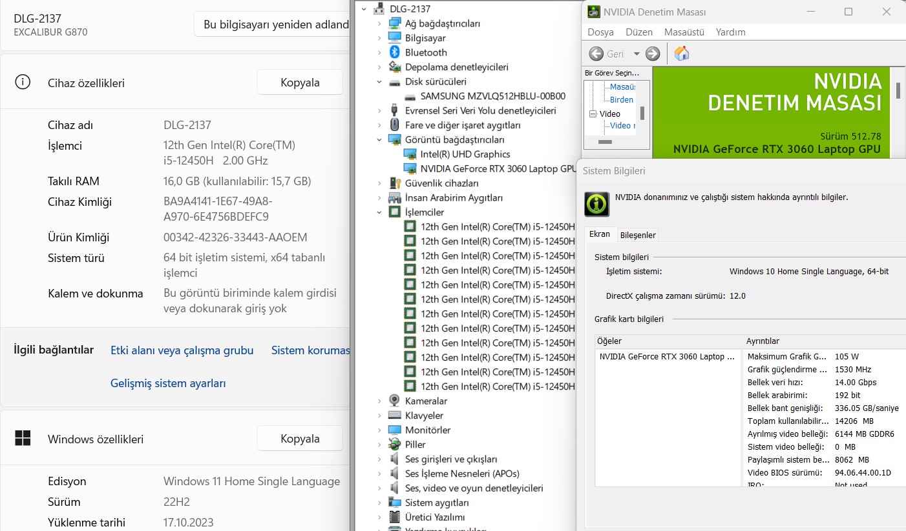Open the back history dropdown arrow
The height and width of the screenshot is (531, 906).
pyautogui.click(x=637, y=54)
